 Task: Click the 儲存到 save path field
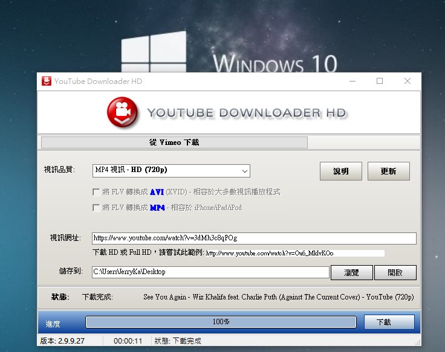(x=210, y=272)
